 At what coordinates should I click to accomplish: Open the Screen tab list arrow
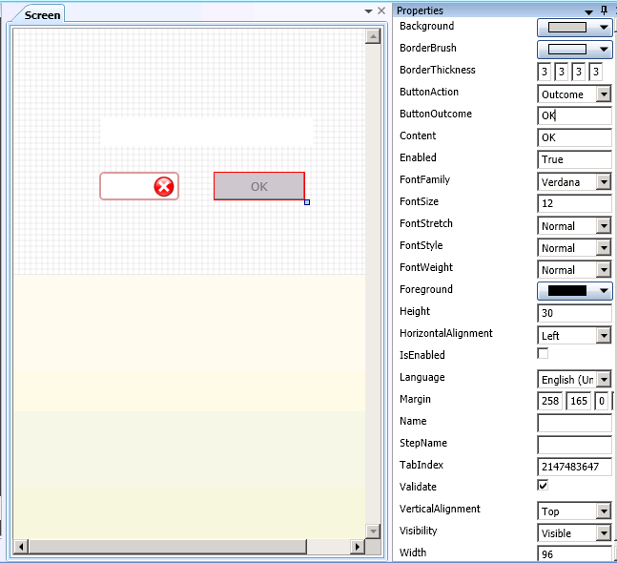(369, 11)
